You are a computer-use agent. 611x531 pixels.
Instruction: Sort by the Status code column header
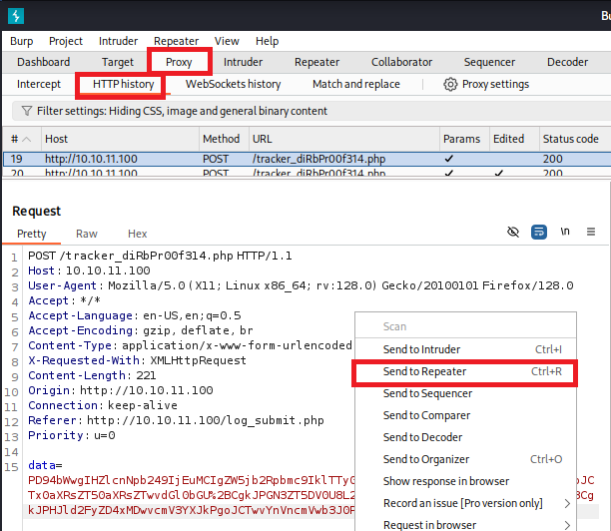pyautogui.click(x=570, y=139)
